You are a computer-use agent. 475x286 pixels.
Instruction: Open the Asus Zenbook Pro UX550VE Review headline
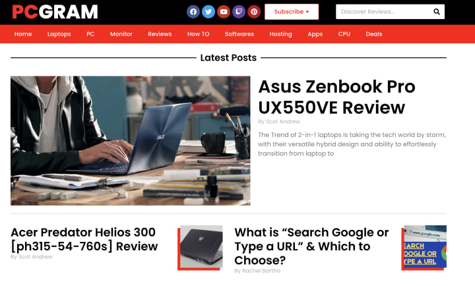tap(336, 97)
